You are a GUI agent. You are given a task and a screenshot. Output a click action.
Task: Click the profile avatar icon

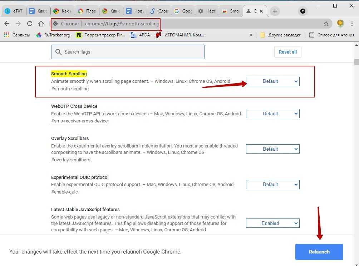click(x=340, y=24)
